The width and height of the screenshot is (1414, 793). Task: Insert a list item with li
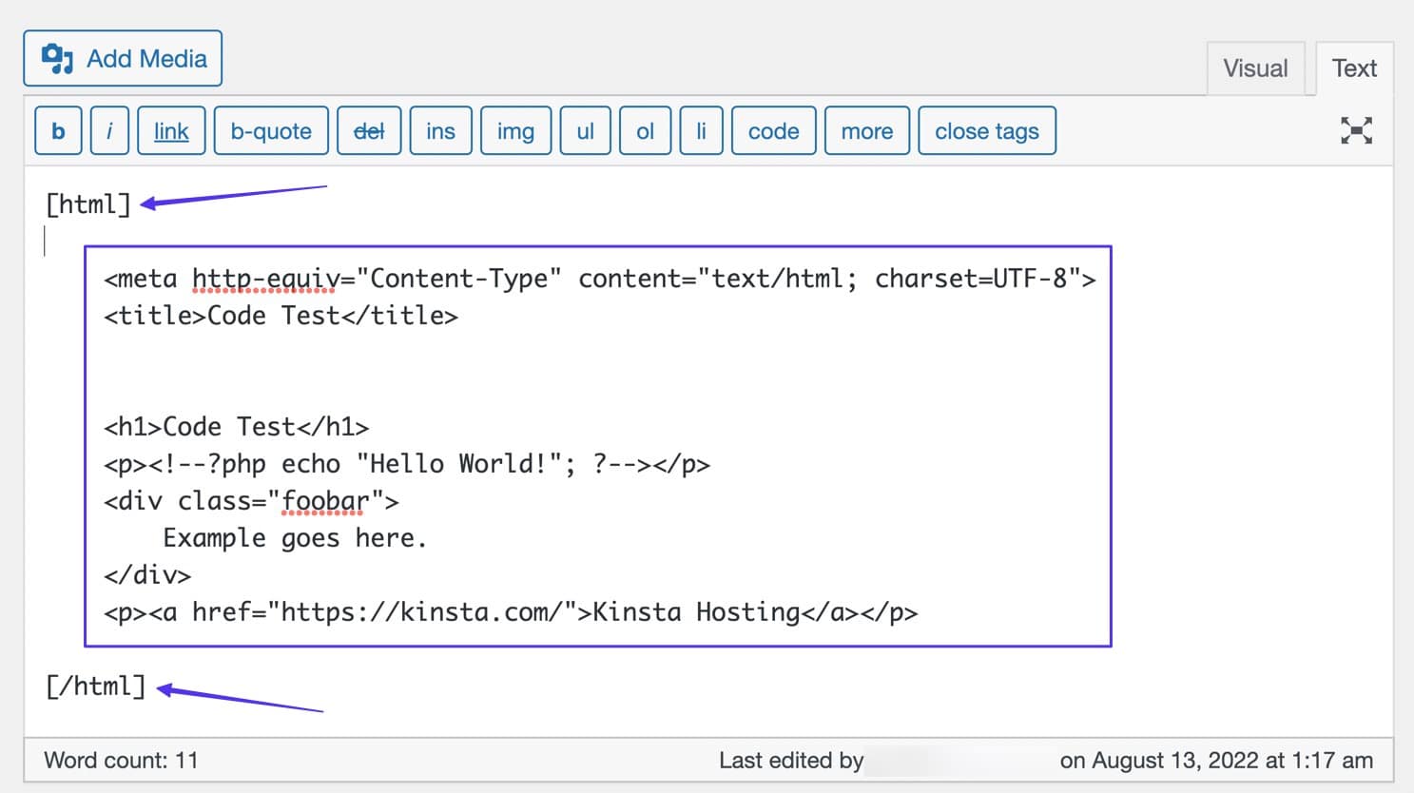click(701, 130)
